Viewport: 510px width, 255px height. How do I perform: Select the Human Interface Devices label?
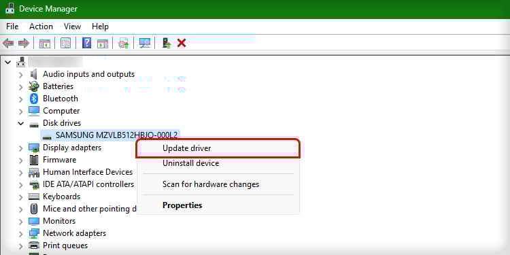[x=88, y=172]
